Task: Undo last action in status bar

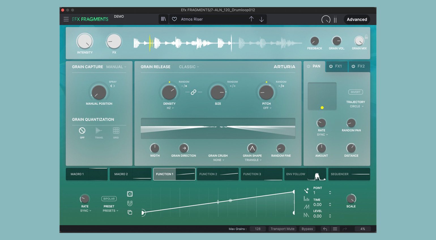Action: (x=325, y=229)
